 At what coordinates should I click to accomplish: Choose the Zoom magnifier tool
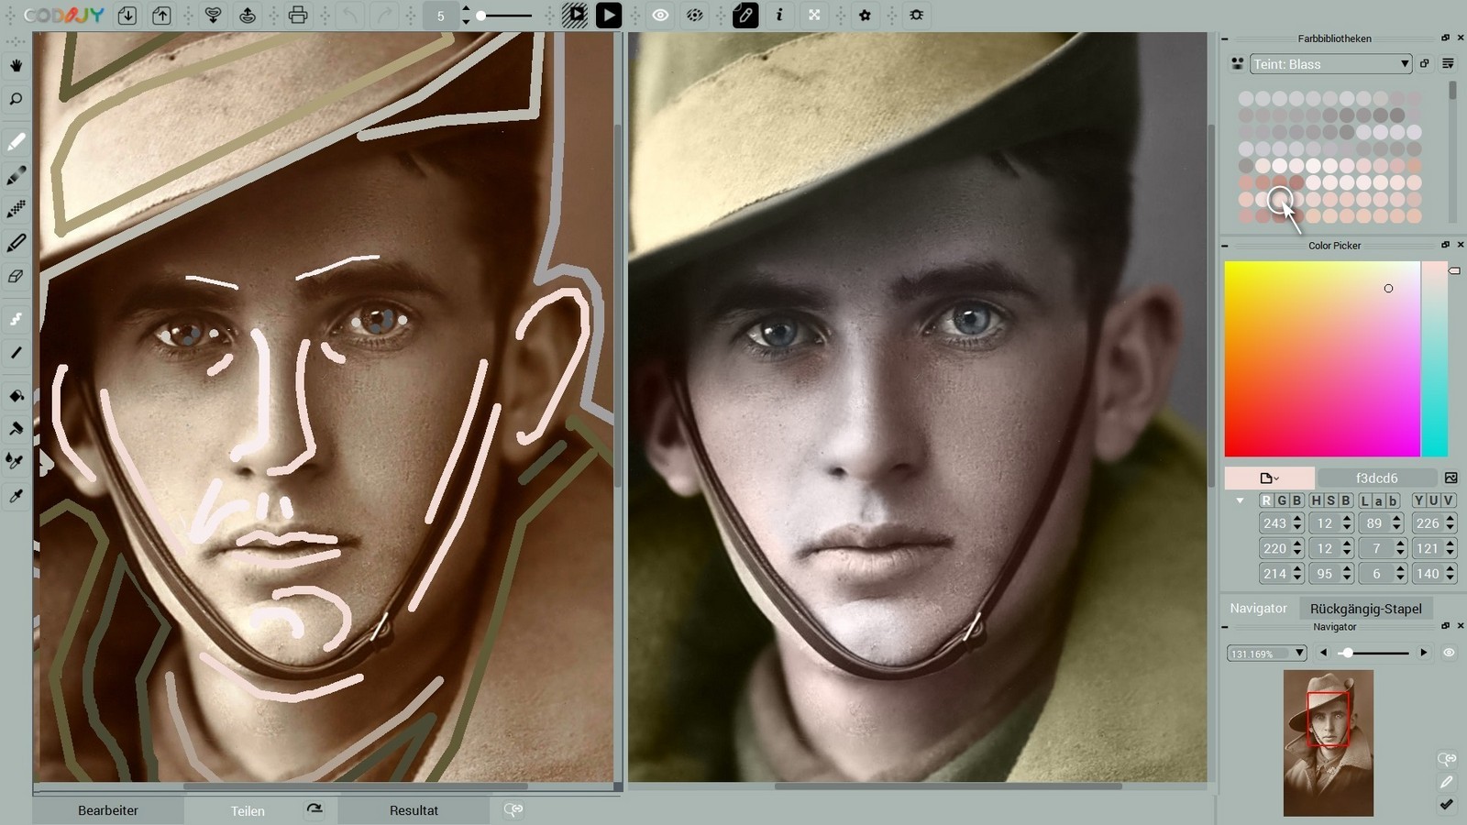coord(16,99)
